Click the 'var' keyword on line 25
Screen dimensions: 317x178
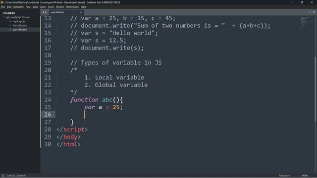coord(90,107)
